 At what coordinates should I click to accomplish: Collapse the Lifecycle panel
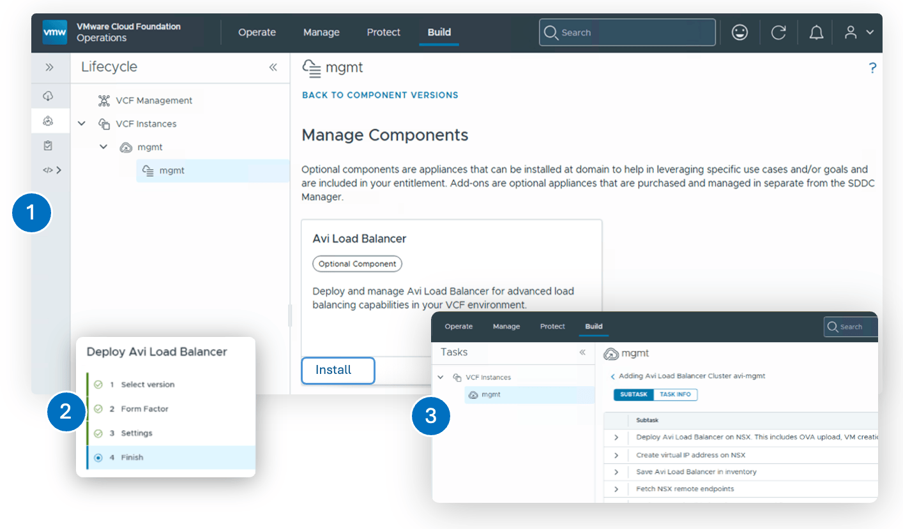click(x=273, y=67)
